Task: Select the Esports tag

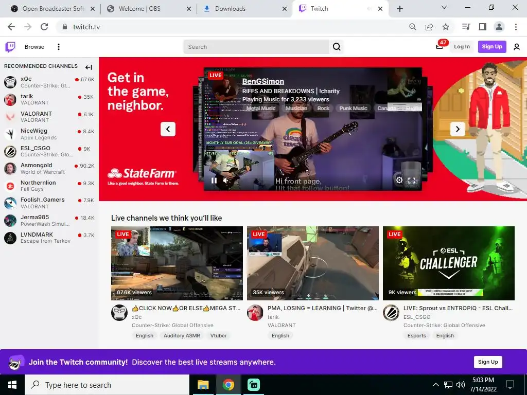Action: [417, 335]
